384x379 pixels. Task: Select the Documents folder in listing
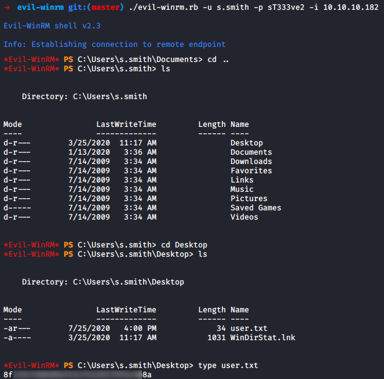(251, 152)
